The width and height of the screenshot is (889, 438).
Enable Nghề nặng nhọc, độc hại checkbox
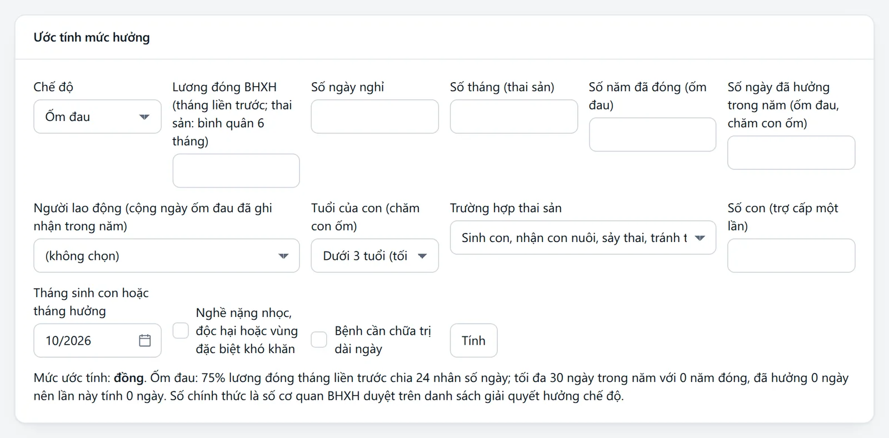point(181,330)
